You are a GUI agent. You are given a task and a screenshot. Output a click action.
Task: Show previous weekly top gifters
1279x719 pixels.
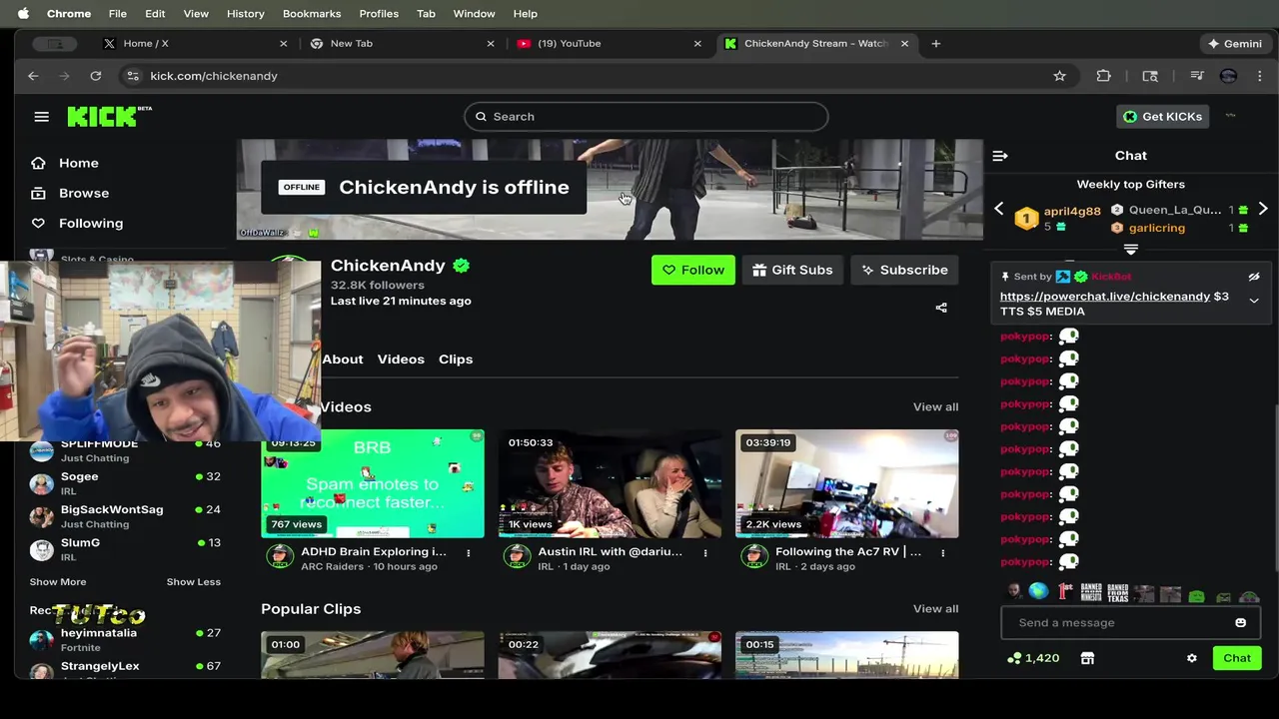(998, 209)
